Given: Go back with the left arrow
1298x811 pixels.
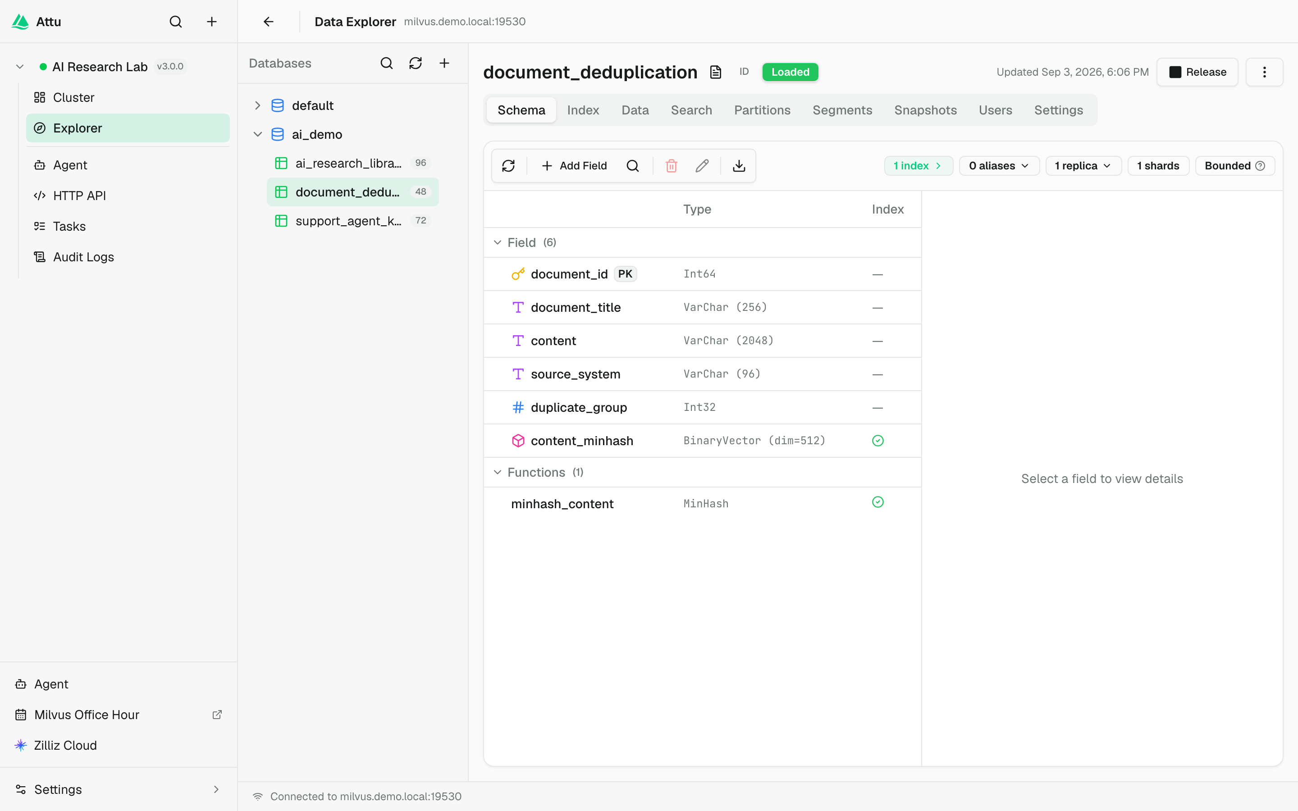Looking at the screenshot, I should [x=268, y=22].
